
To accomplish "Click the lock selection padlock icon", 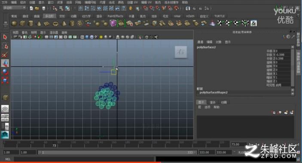I will pyautogui.click(x=131, y=8).
